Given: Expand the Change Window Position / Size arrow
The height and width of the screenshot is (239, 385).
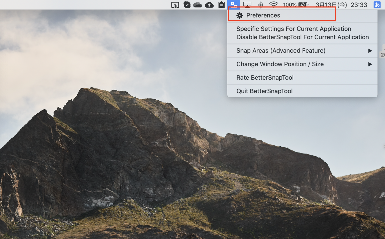Looking at the screenshot, I should point(370,64).
